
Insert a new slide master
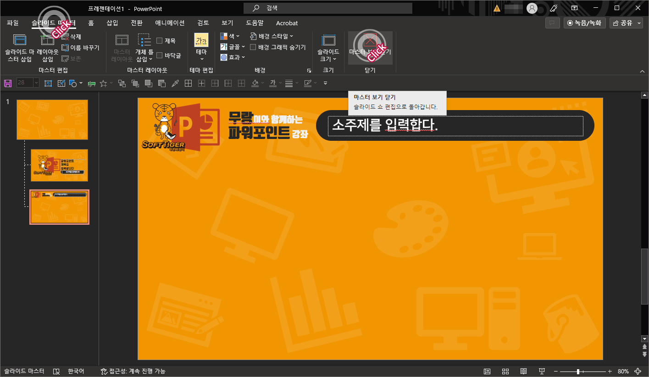point(20,48)
